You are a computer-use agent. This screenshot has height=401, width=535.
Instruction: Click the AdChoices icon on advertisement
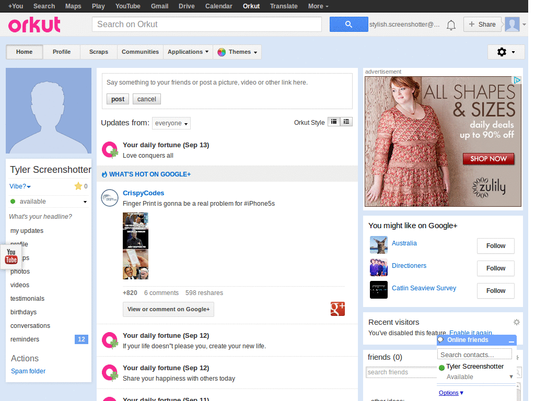point(517,80)
